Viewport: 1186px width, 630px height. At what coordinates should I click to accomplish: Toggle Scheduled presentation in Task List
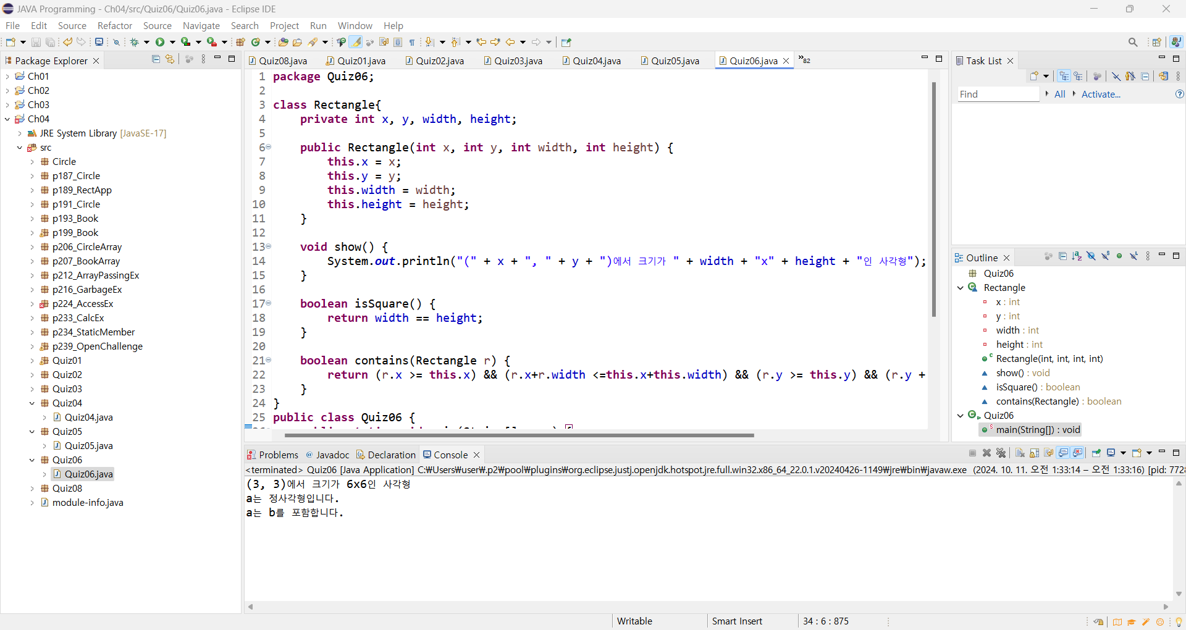(x=1078, y=76)
